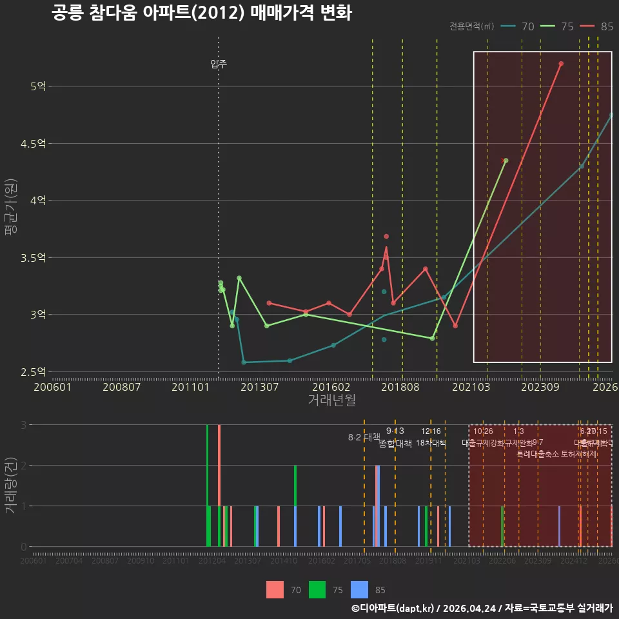The height and width of the screenshot is (619, 619).
Task: Click the 입주 label on dotted line
Action: 219,64
